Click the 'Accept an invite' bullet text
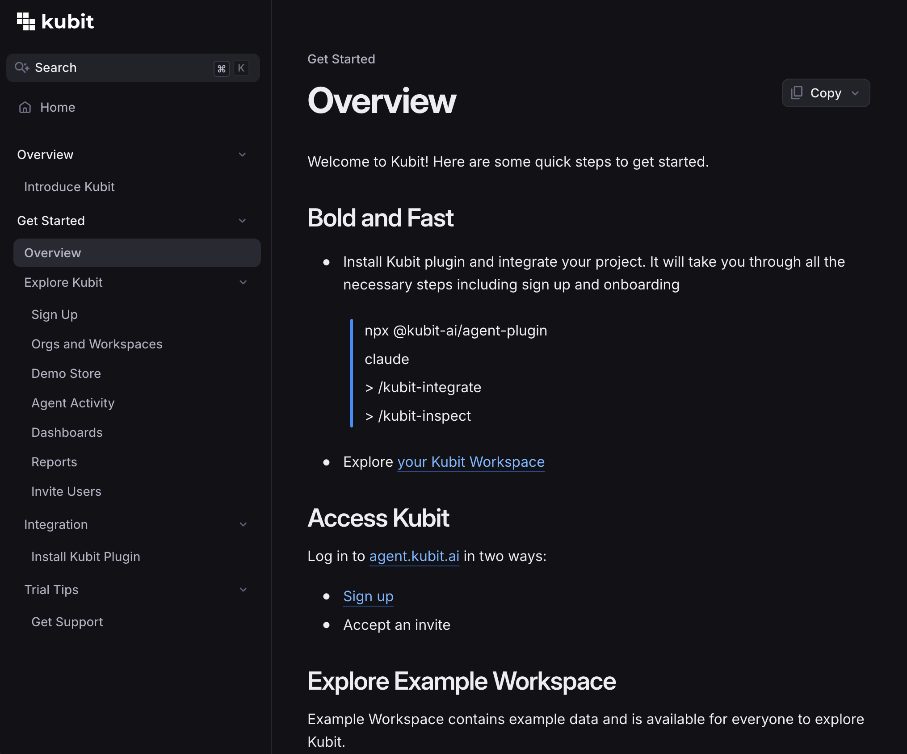The height and width of the screenshot is (754, 907). (x=397, y=625)
